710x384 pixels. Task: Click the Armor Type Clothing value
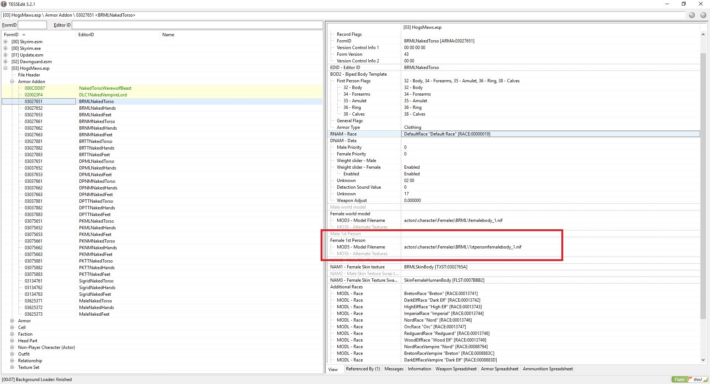412,127
